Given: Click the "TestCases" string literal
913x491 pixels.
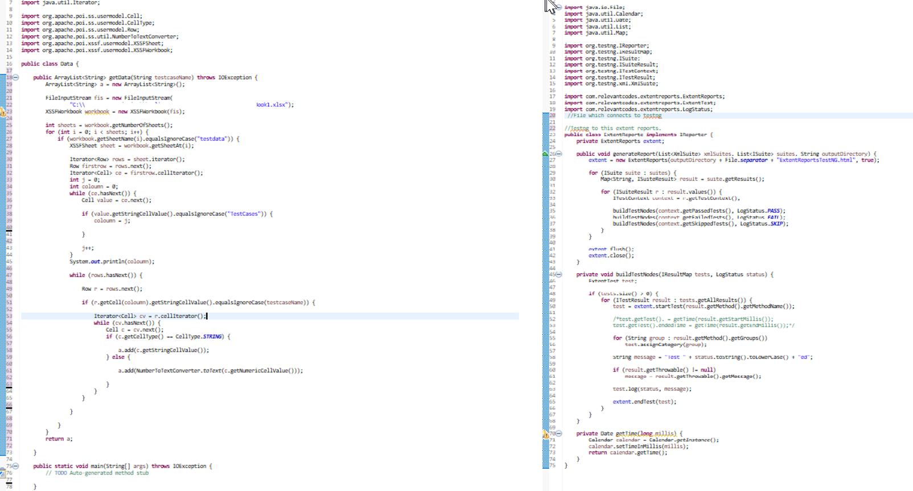Looking at the screenshot, I should [244, 214].
